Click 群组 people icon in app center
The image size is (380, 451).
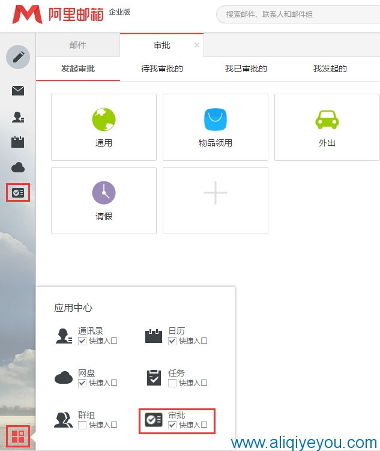[x=64, y=420]
